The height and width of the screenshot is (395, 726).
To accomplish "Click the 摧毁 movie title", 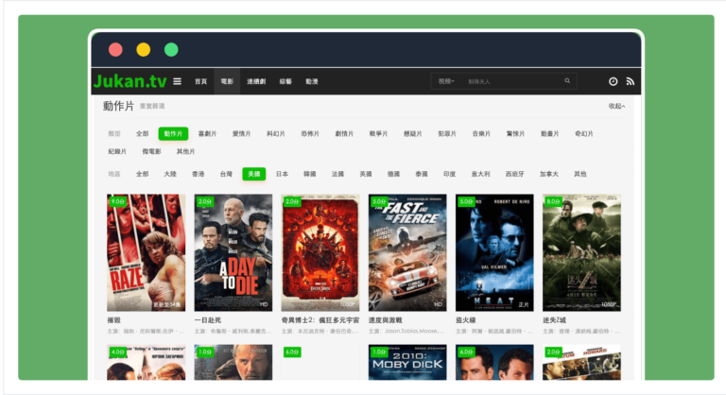I will pos(113,320).
